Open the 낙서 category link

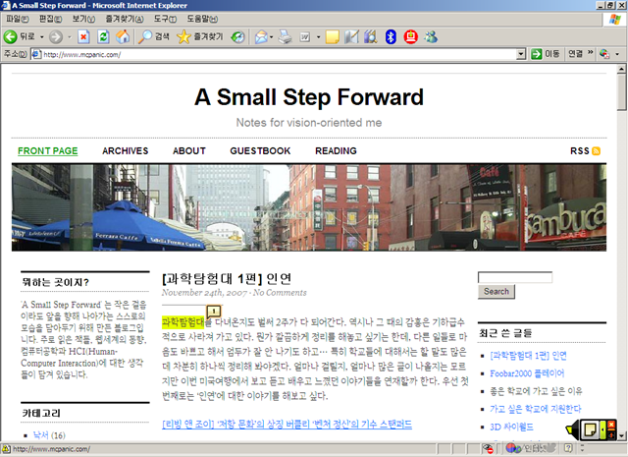coord(41,435)
